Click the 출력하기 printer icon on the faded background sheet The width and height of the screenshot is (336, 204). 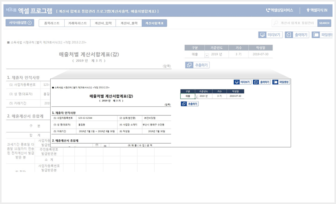[289, 35]
